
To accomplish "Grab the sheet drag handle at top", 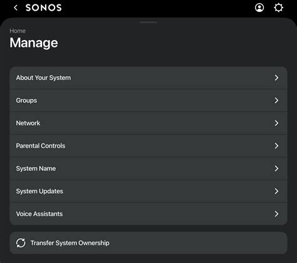I will 148,23.
